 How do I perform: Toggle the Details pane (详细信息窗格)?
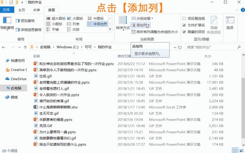[x=29, y=30]
